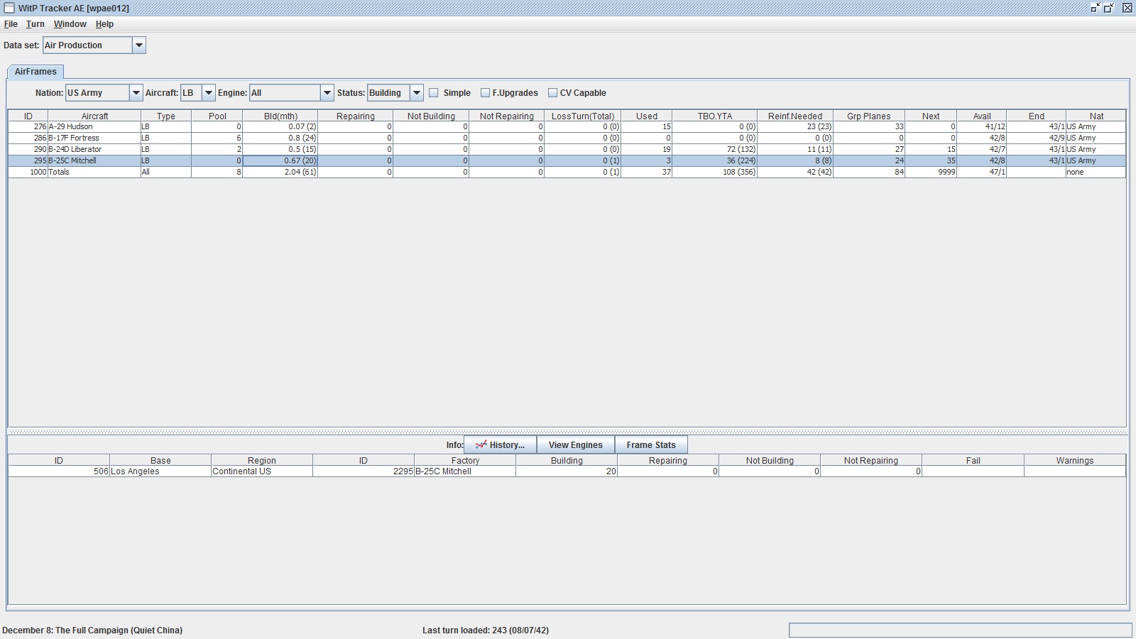
Task: Click the Grp Planes column header
Action: click(x=869, y=116)
